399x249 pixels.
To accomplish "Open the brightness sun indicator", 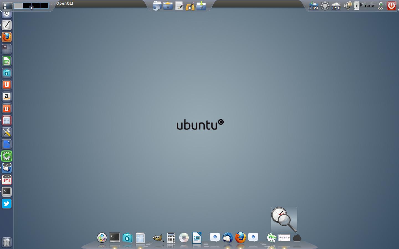I will 325,6.
